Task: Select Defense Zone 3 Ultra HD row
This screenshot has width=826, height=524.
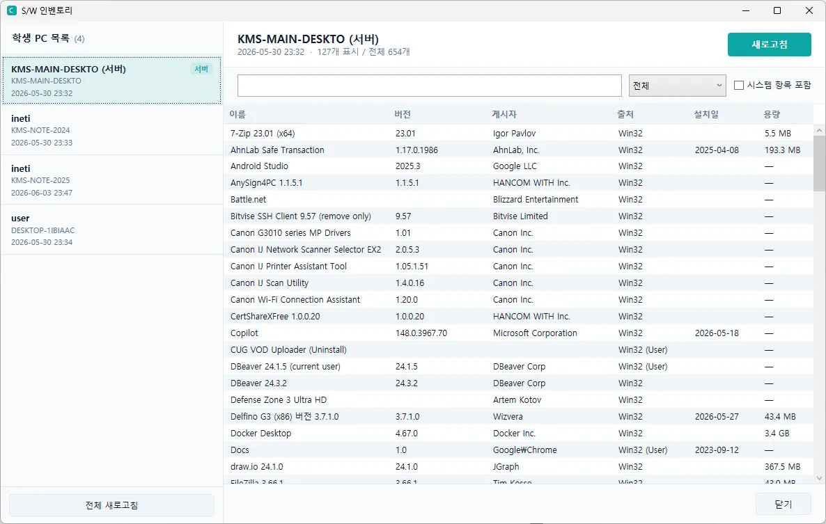Action: click(x=519, y=400)
